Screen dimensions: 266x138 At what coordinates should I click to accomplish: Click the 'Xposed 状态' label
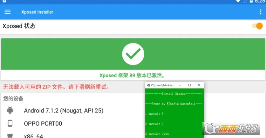point(19,26)
